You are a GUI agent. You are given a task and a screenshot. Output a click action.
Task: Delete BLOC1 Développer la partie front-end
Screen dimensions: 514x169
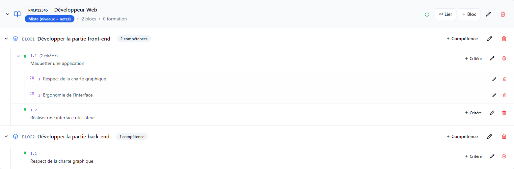click(x=504, y=39)
